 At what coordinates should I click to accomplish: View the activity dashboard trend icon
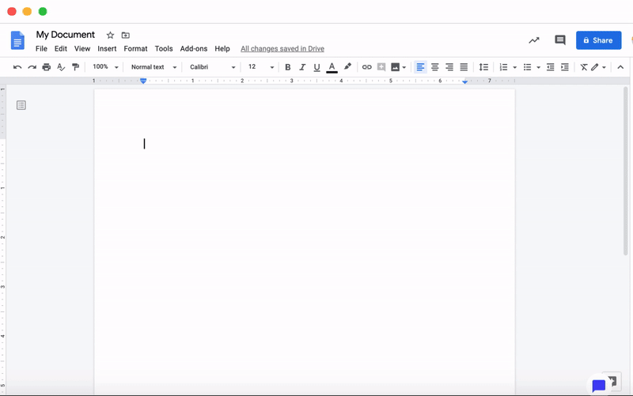(533, 40)
